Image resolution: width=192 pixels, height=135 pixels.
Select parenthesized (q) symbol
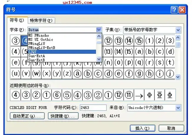[139, 62]
